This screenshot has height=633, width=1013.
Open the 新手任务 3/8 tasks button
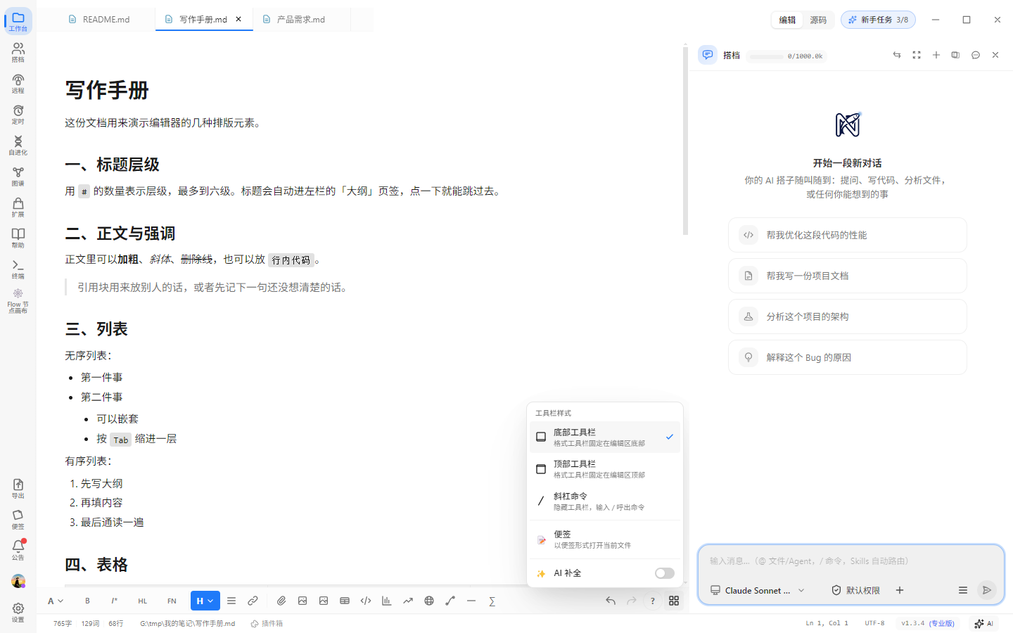[878, 20]
